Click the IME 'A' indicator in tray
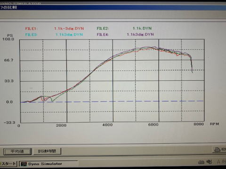This screenshot has width=226, height=169. (218, 161)
